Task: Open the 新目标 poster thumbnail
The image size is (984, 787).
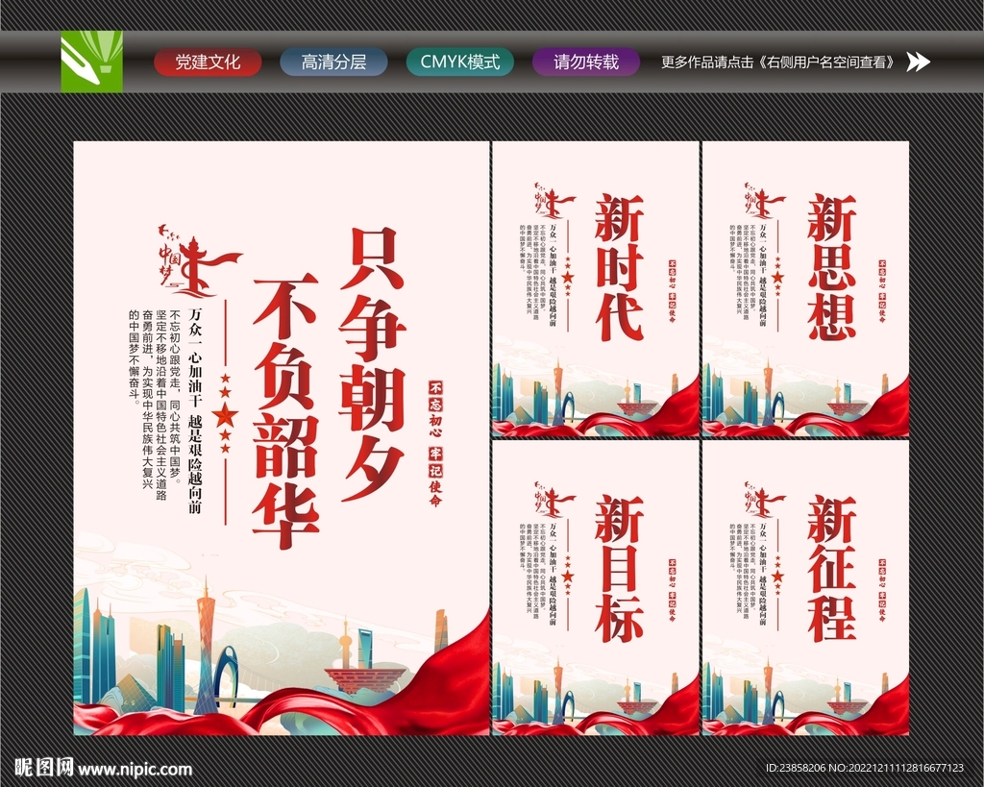Action: [x=596, y=587]
